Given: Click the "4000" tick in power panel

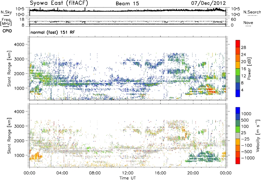Looking at the screenshot, I should [19, 45].
